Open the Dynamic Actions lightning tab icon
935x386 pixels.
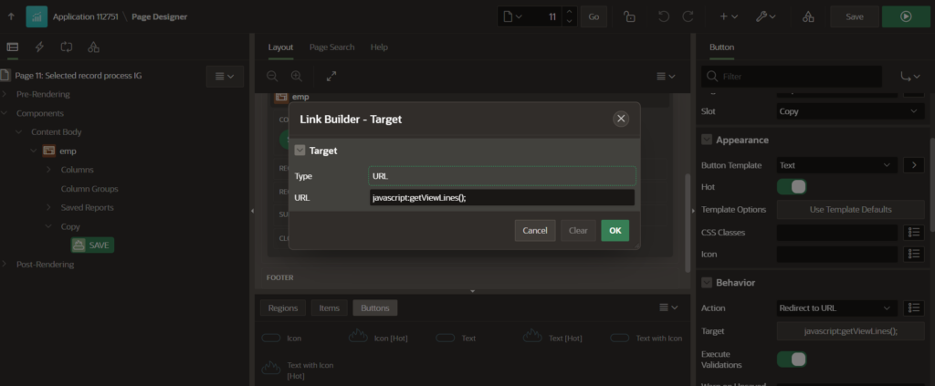(x=39, y=47)
